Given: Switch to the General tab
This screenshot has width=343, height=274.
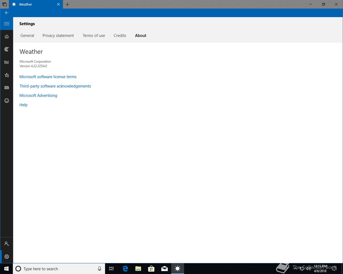Looking at the screenshot, I should click(x=27, y=36).
